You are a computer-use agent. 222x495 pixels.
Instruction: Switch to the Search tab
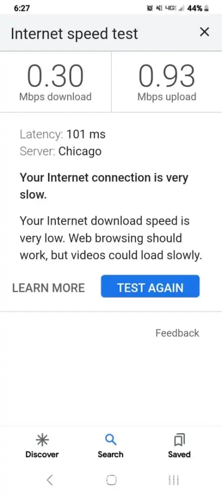111,446
